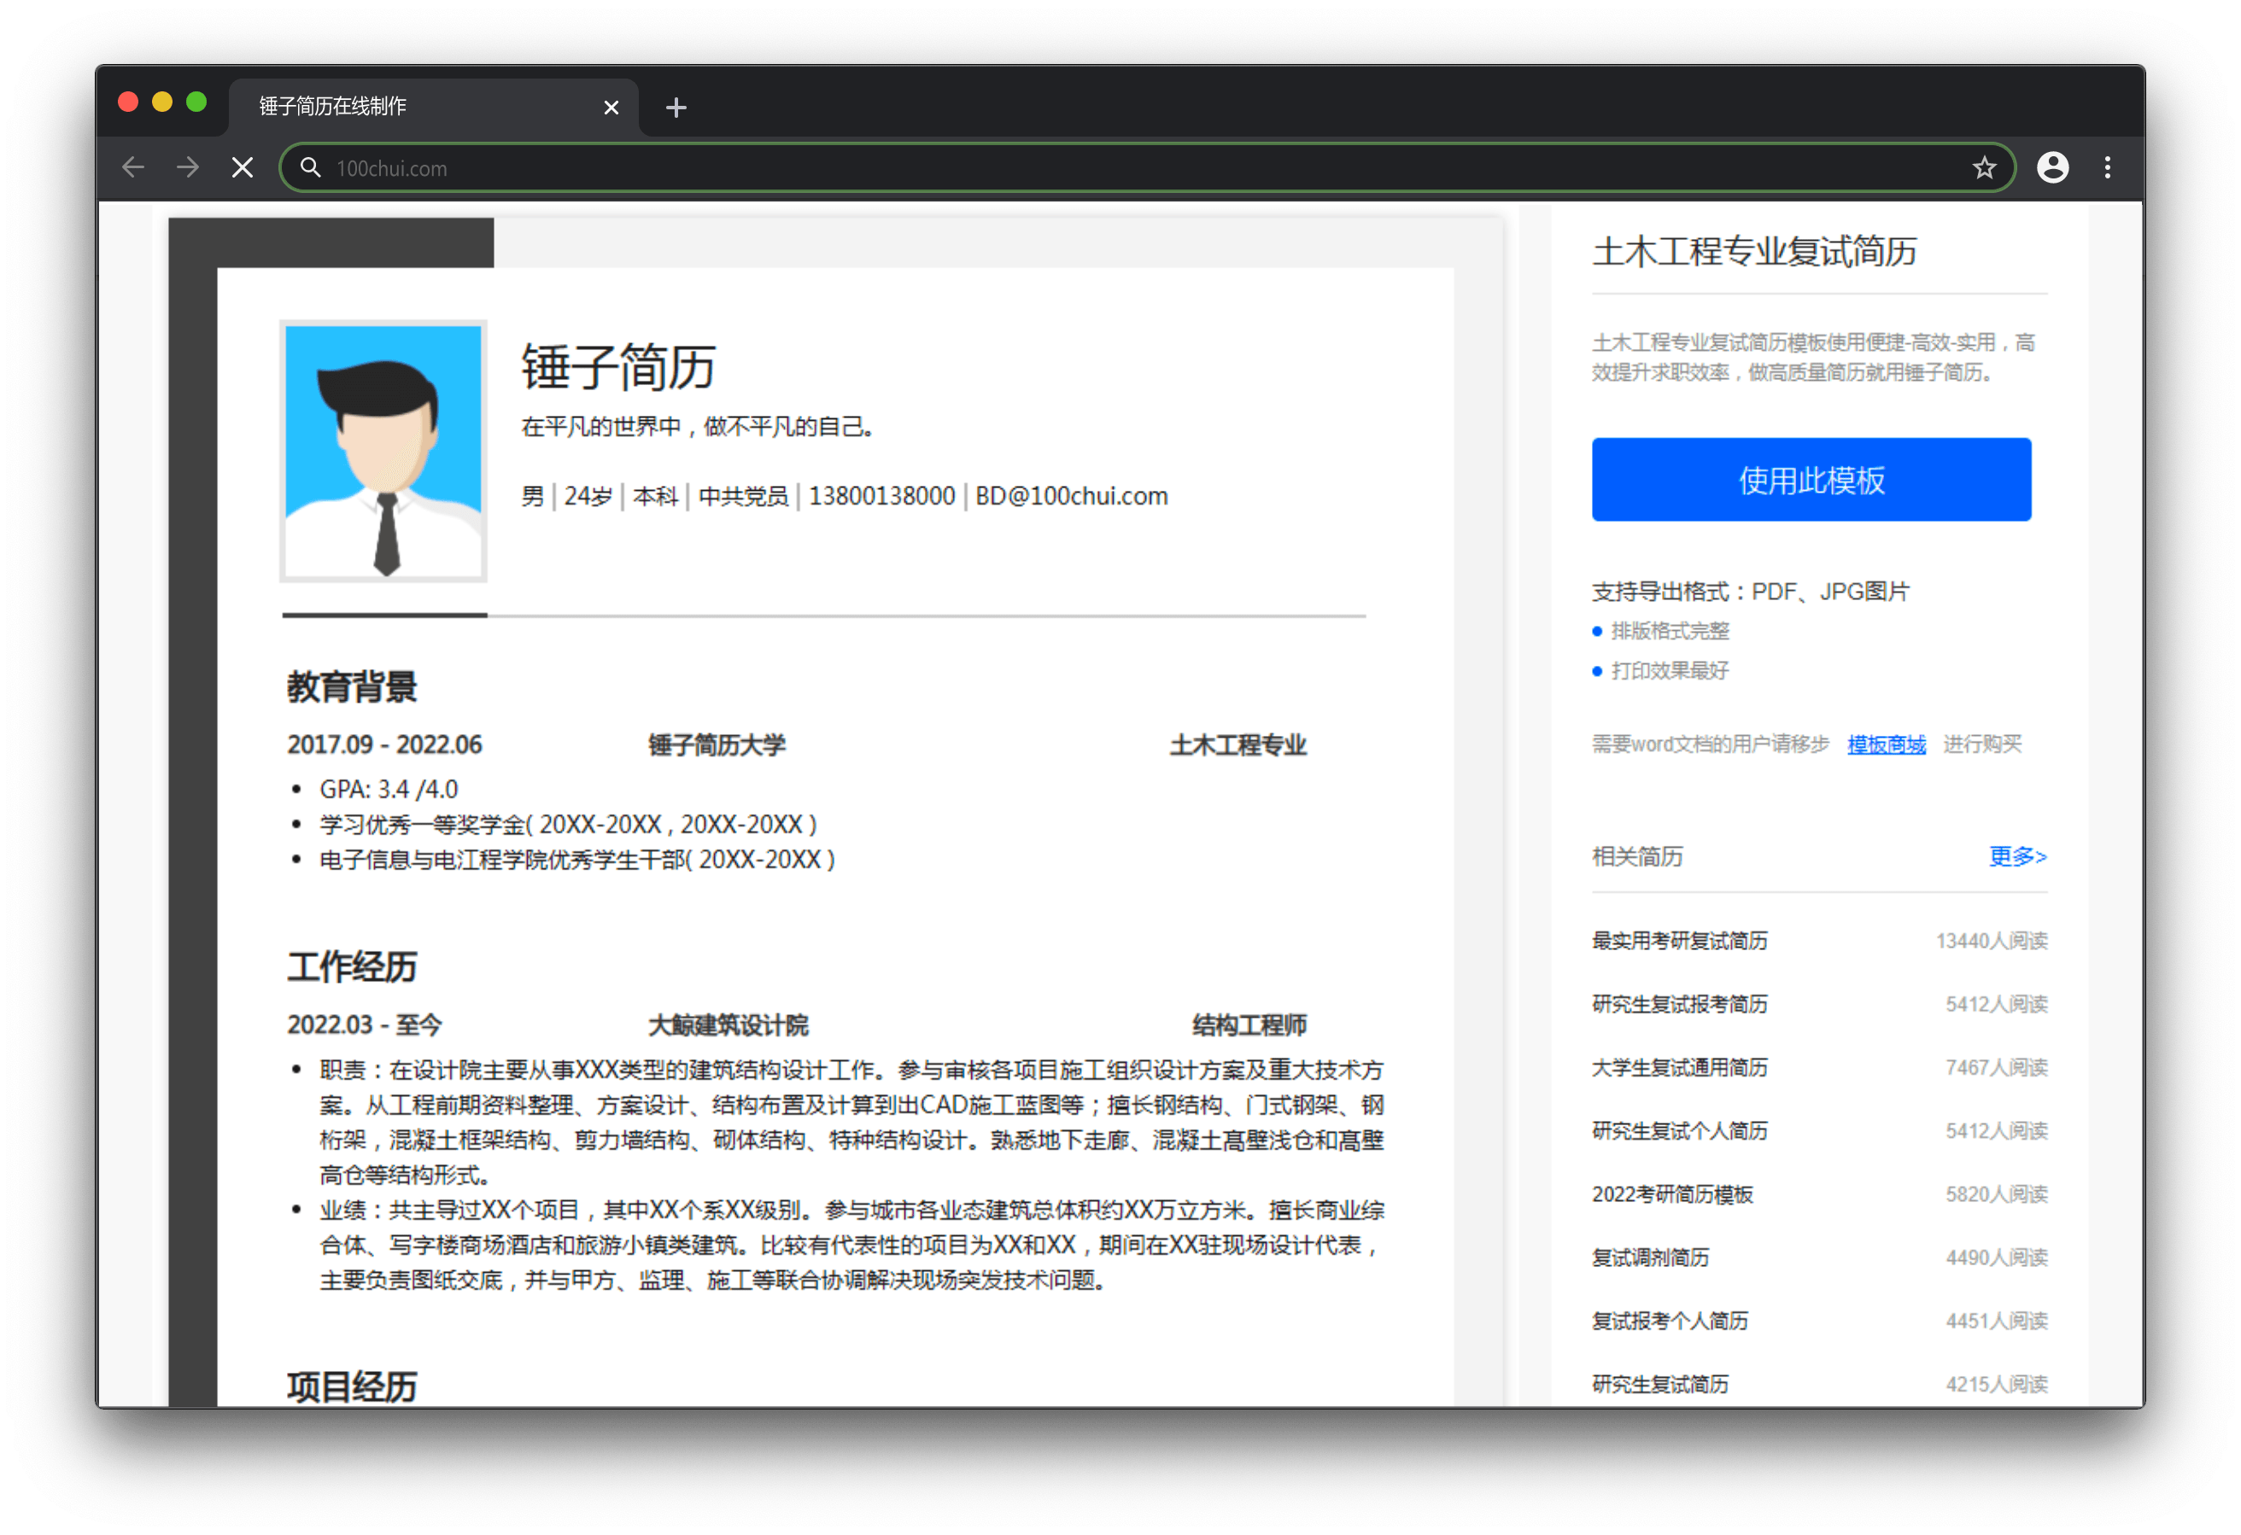Screen dimensions: 2241x1535
Task: Click the 教育背景 section heading
Action: (351, 686)
